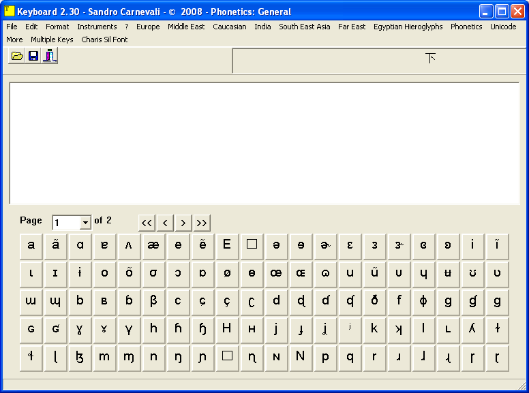Viewport: 529px width, 393px height.
Task: Open the Multiple Keys menu
Action: (52, 40)
